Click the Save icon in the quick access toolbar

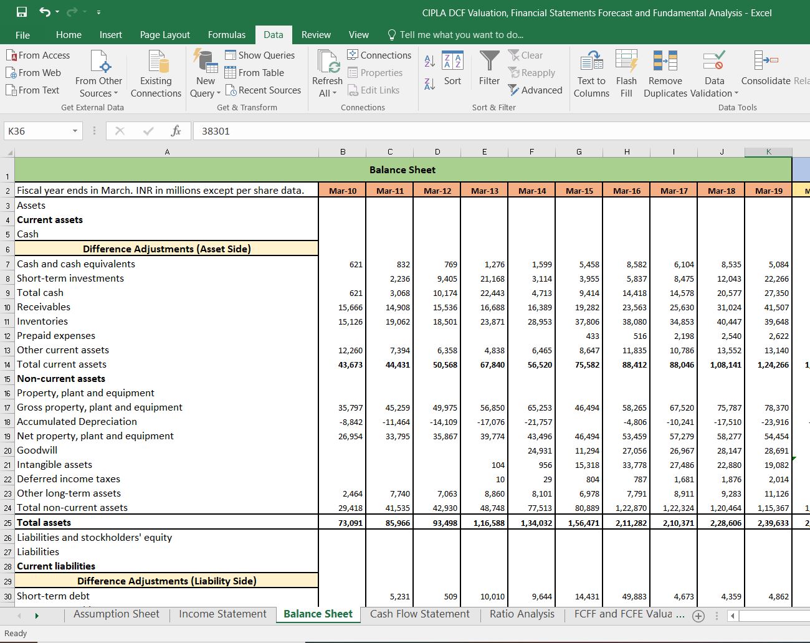click(x=22, y=12)
